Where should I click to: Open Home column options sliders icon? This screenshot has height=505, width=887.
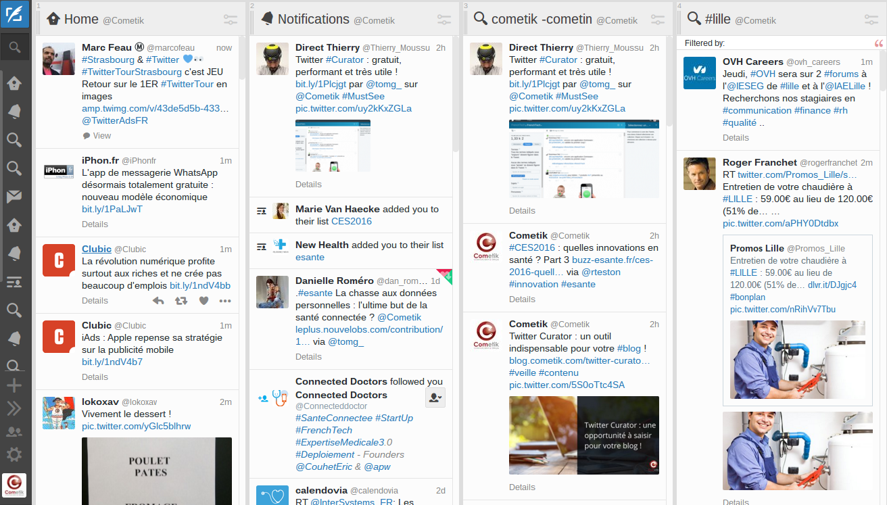point(230,20)
